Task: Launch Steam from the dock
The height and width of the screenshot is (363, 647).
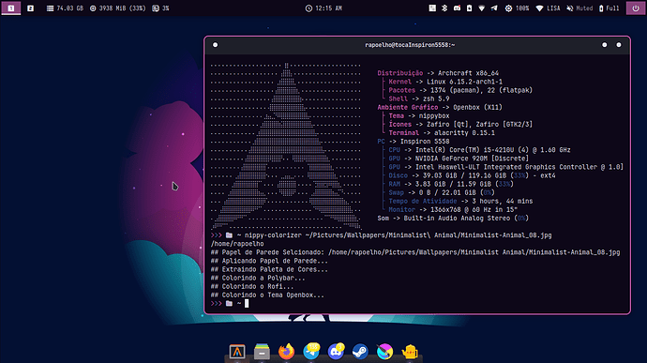Action: pyautogui.click(x=360, y=352)
